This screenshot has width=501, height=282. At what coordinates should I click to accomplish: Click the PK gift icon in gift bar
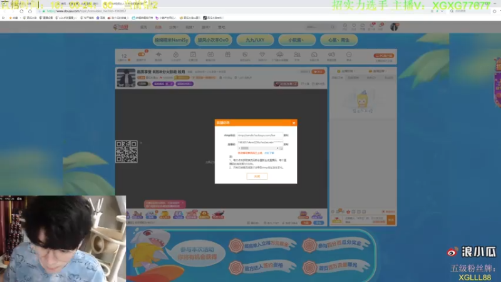point(178,214)
